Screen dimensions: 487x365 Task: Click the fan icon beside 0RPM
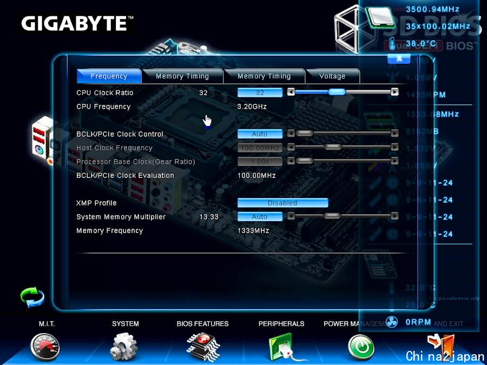point(392,322)
